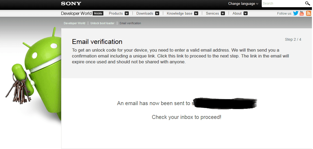
Task: Expand the Knowledge base dropdown arrow
Action: click(196, 13)
